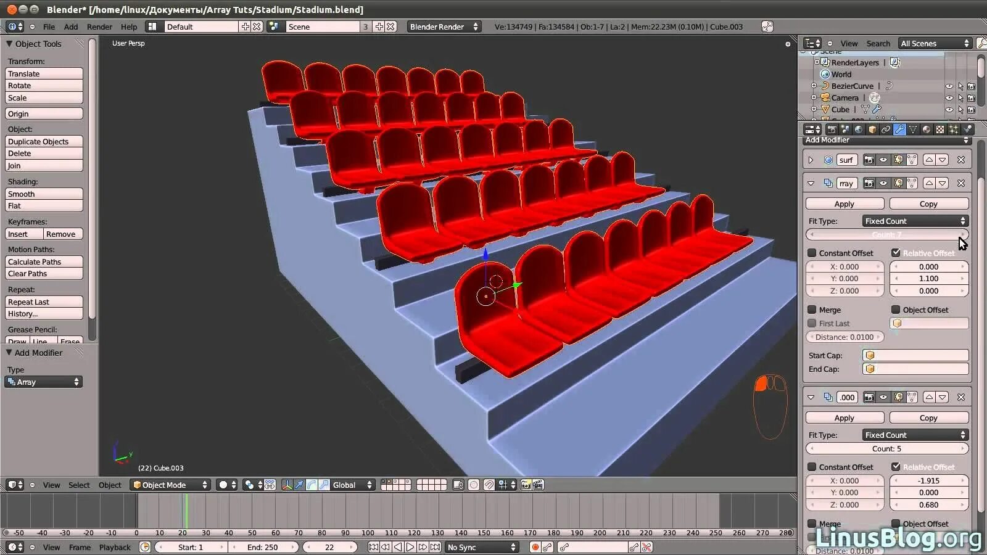Remove the first array modifier with X
The height and width of the screenshot is (555, 987).
coord(961,183)
